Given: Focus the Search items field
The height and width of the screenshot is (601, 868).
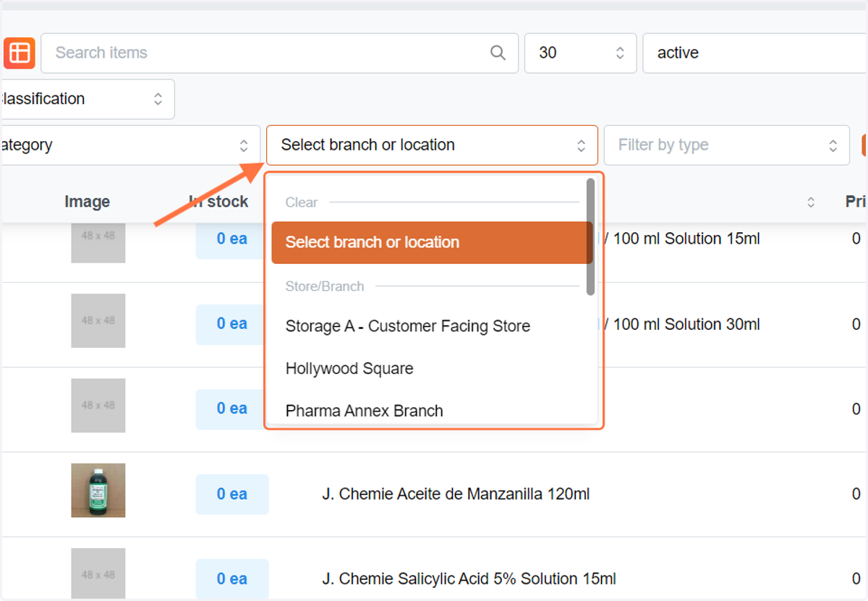Looking at the screenshot, I should pos(279,53).
